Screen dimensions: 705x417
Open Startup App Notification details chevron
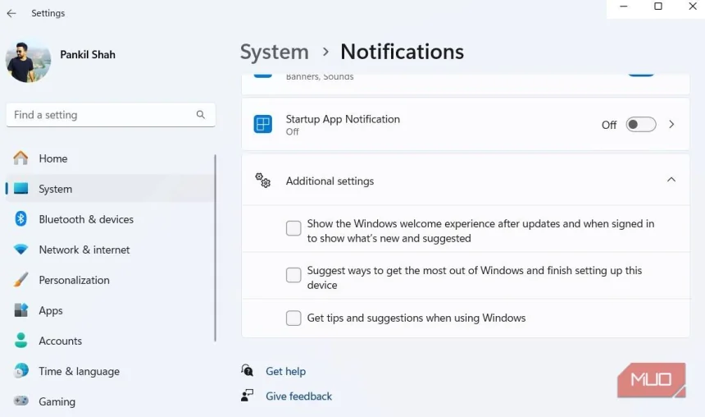(x=671, y=125)
